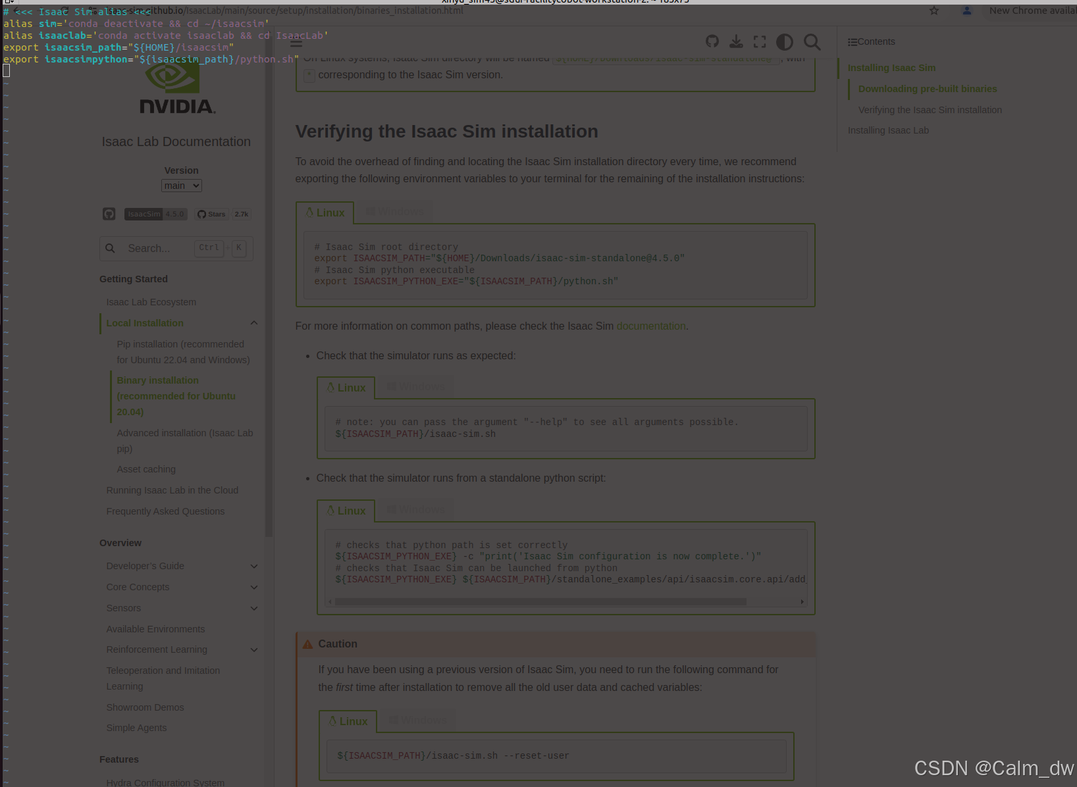Open Available Environments page
The height and width of the screenshot is (787, 1077).
(155, 629)
